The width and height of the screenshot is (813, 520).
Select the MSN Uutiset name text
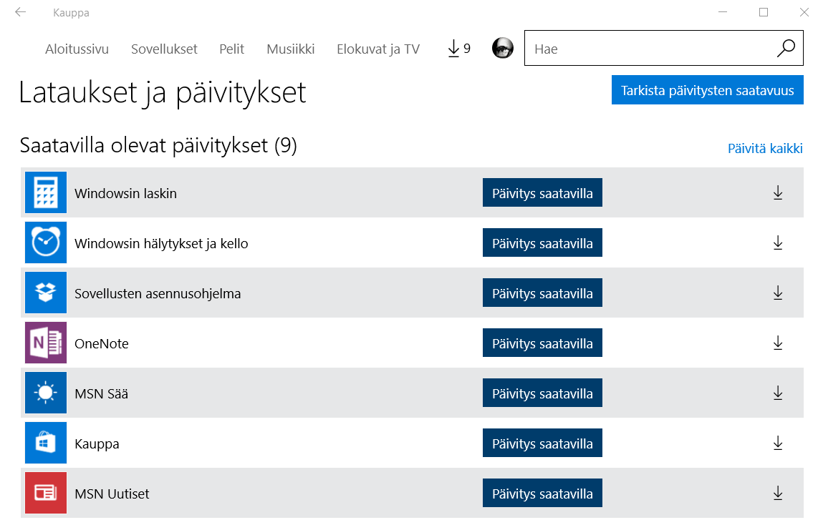point(112,494)
